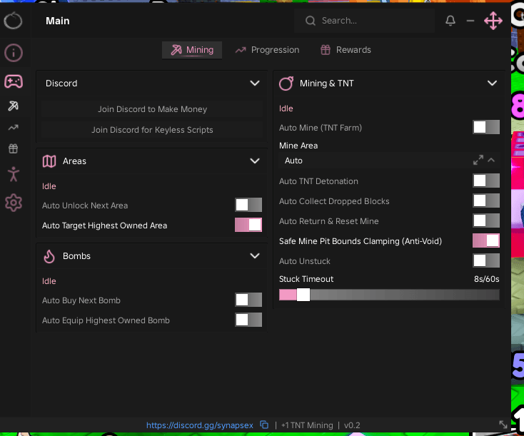Open settings gear in the sidebar
The width and height of the screenshot is (524, 436).
click(14, 203)
